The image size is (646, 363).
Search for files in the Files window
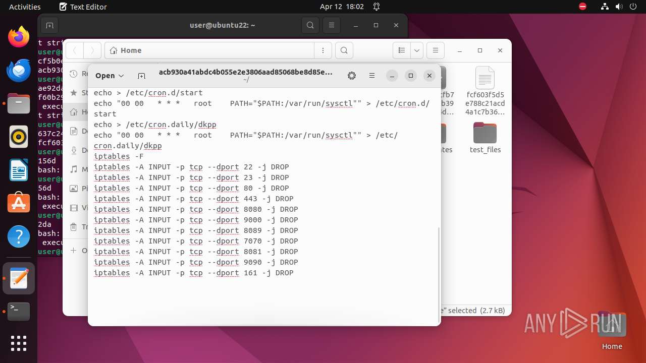(x=344, y=50)
